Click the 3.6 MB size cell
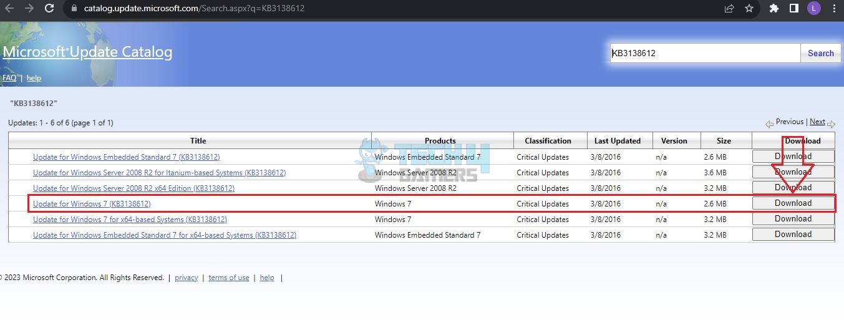The height and width of the screenshot is (320, 844). point(715,173)
